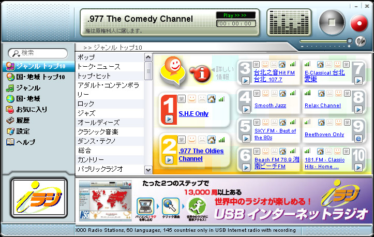Click the genre list scrollbar thumb
374x237 pixels.
[148, 71]
